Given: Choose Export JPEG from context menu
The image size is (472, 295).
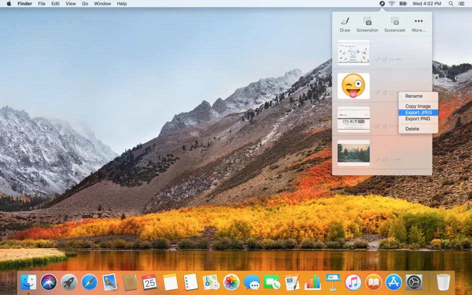Looking at the screenshot, I should (418, 113).
